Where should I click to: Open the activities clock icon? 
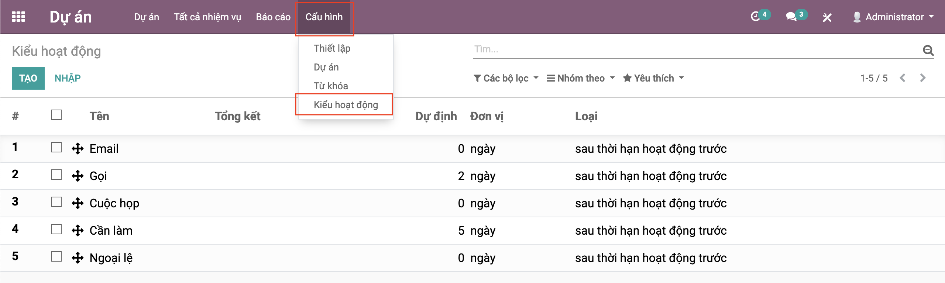pos(756,17)
